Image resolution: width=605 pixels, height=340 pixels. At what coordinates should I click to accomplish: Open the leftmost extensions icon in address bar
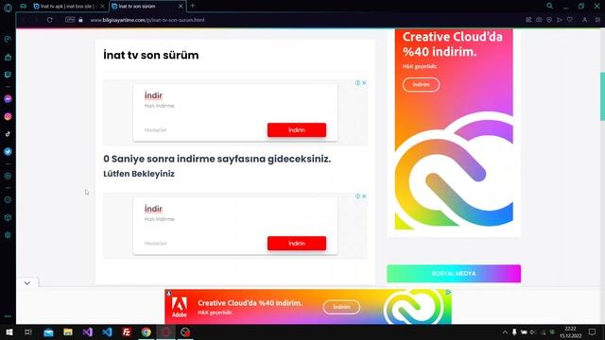pyautogui.click(x=528, y=20)
